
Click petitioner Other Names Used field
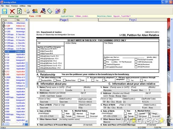(68, 122)
